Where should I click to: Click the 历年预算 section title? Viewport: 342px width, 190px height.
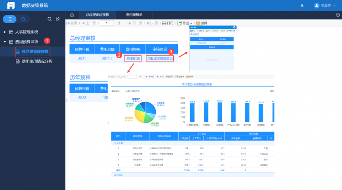coord(80,77)
